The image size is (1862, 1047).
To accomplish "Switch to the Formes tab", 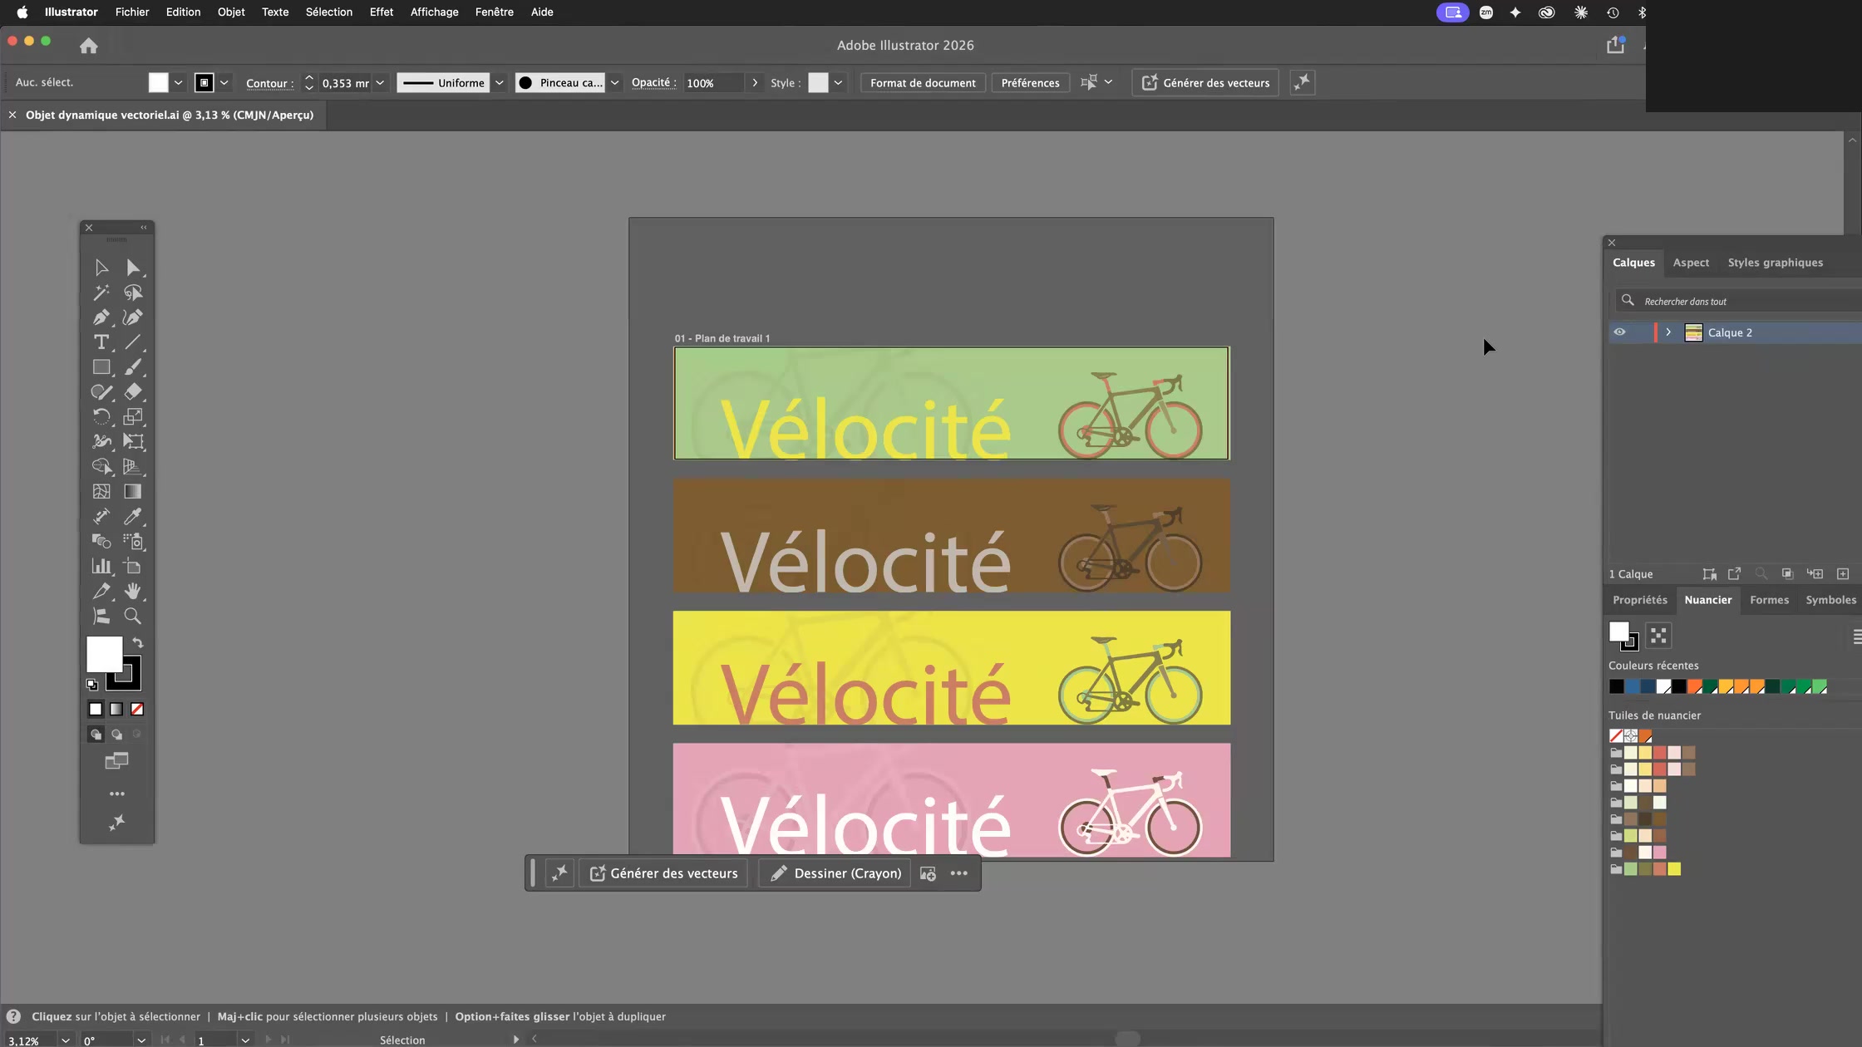I will tap(1769, 600).
